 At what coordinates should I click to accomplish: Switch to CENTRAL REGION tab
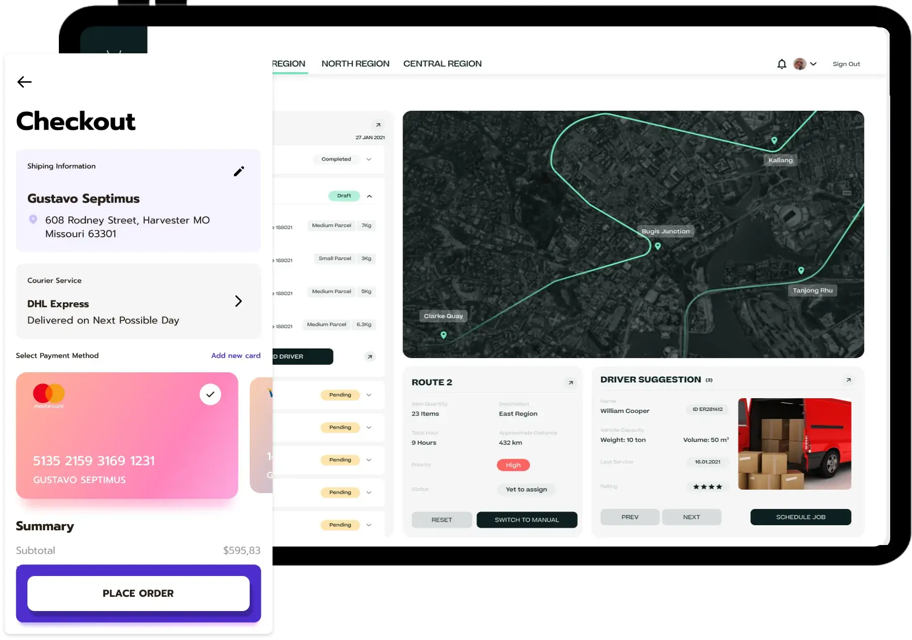[443, 63]
